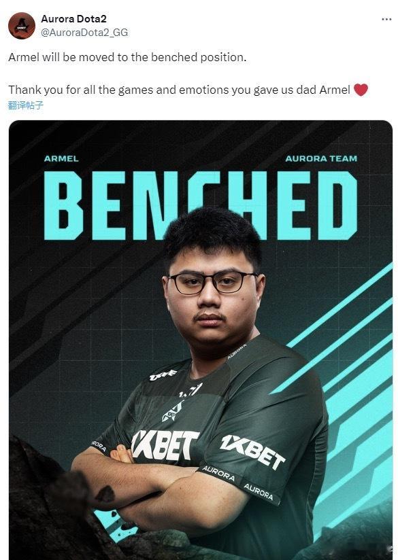
Task: Click the Aurora emblem on jersey center
Action: 173,410
